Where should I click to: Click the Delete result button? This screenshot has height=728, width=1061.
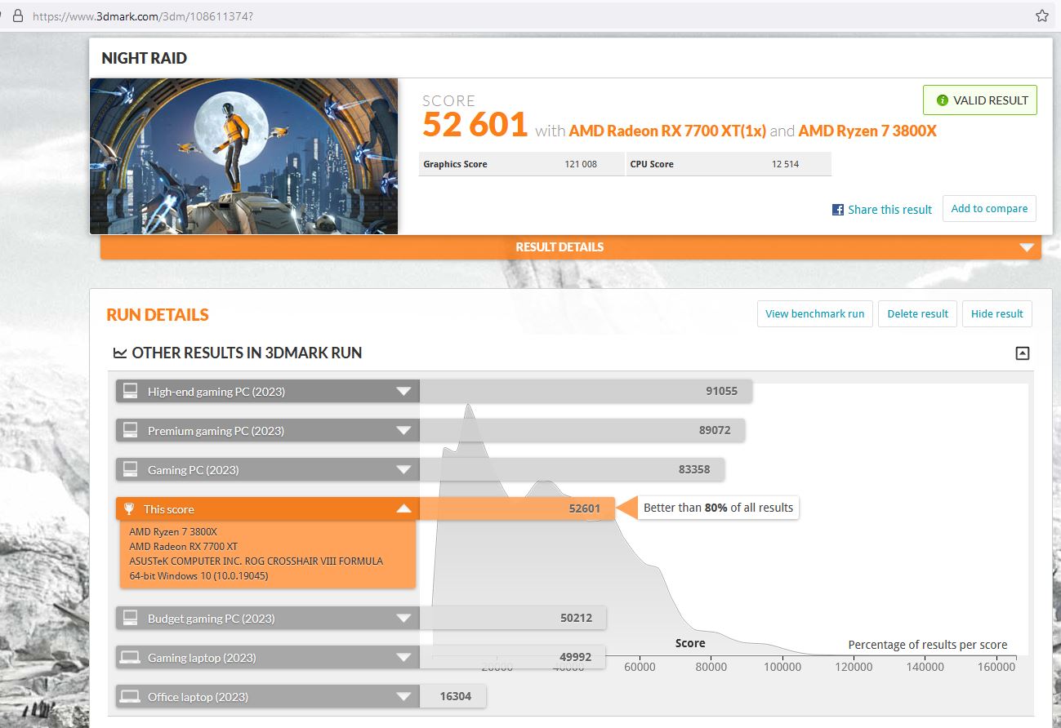click(917, 314)
